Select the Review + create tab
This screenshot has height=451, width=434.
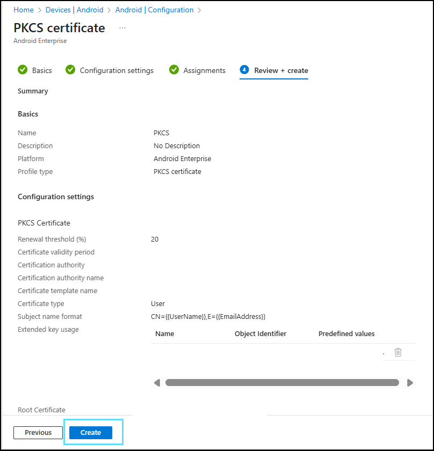point(281,70)
